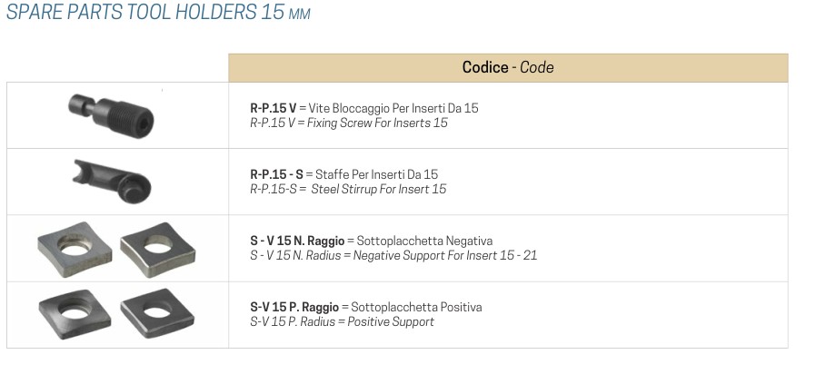Click the right negative support plate image
This screenshot has height=384, width=816.
pyautogui.click(x=158, y=250)
